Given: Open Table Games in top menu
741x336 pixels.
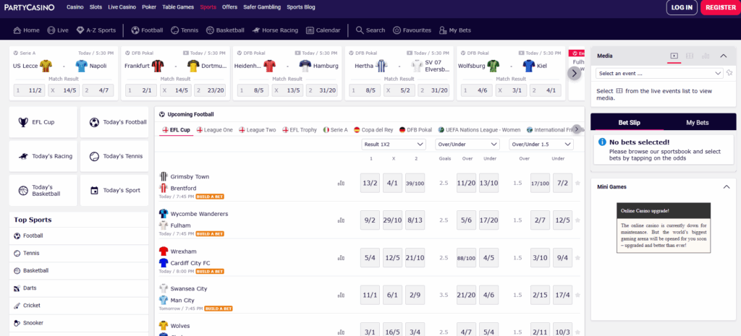Looking at the screenshot, I should [x=178, y=7].
